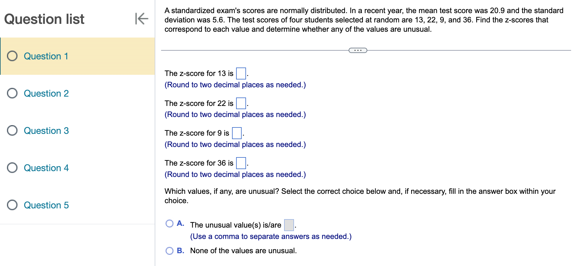The height and width of the screenshot is (266, 574).
Task: Open Question 2 from the question list
Action: pos(46,93)
